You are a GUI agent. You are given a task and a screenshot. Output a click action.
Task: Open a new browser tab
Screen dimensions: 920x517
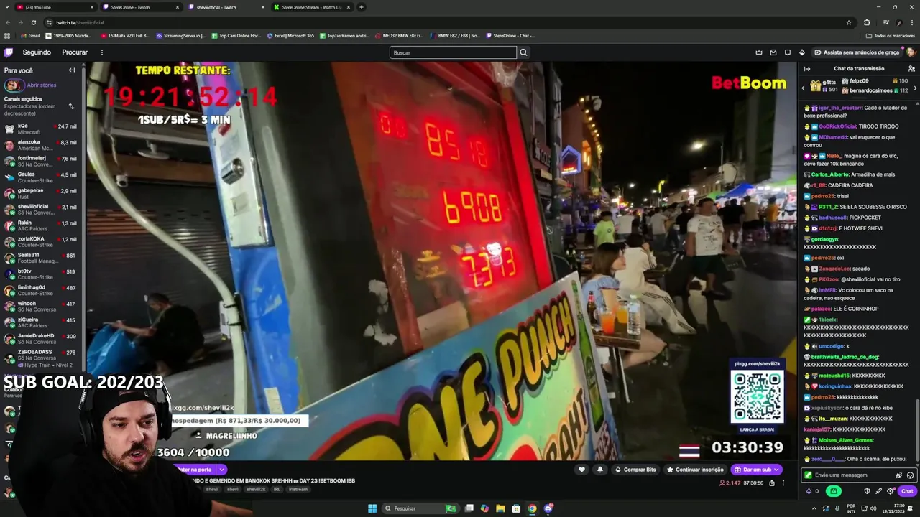(x=361, y=7)
